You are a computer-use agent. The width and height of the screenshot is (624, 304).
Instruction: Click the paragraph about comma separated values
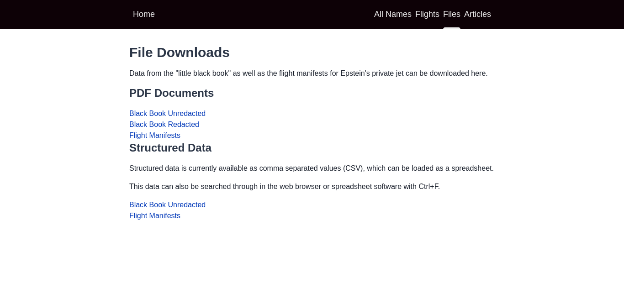point(312,168)
